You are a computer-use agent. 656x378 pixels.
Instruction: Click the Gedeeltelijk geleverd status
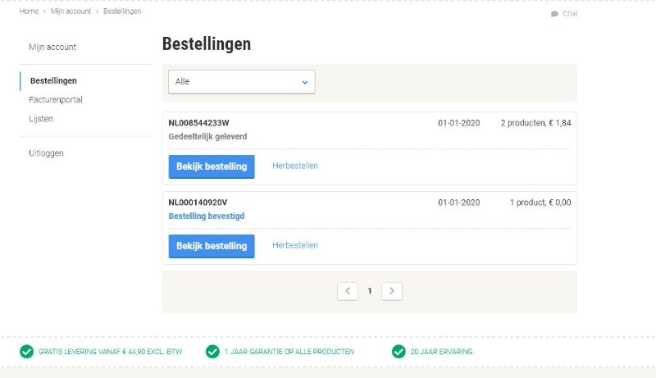point(207,136)
